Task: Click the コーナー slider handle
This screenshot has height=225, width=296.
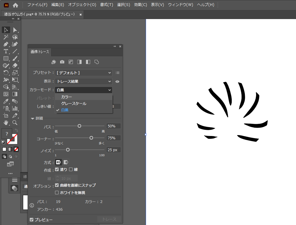Action: (91, 138)
